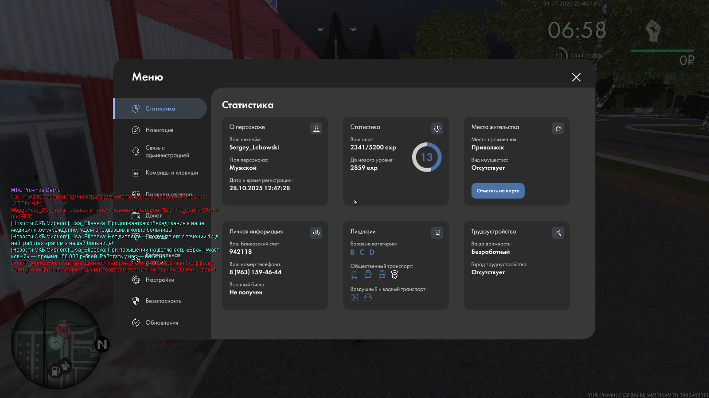Click the Личная информация card title

click(256, 231)
